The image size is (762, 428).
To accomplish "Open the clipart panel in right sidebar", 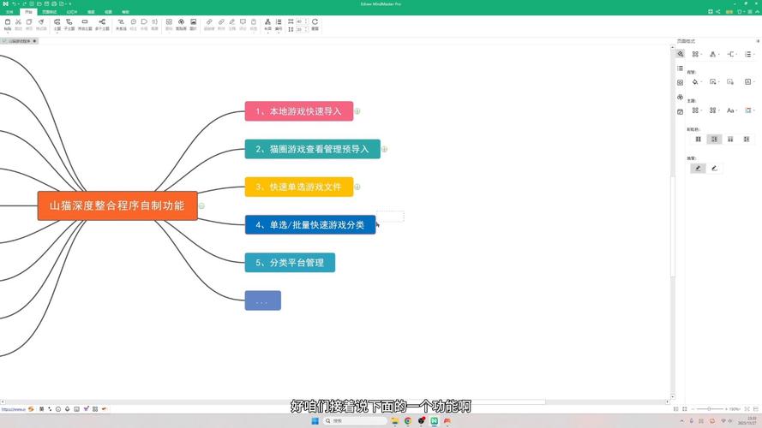I will point(680,97).
